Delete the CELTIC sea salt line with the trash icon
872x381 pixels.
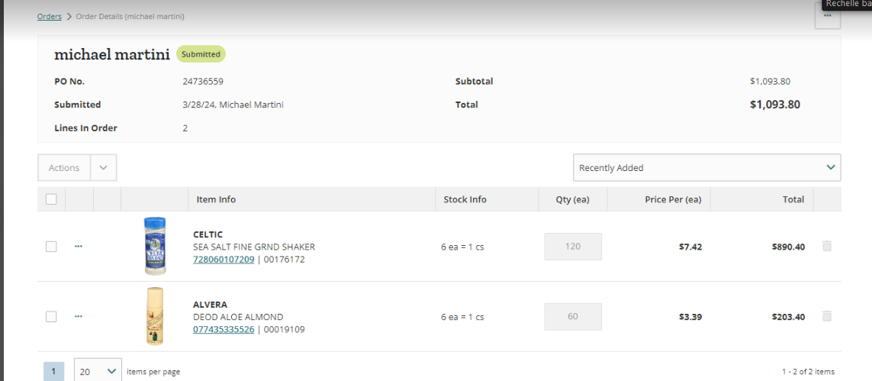pos(827,246)
